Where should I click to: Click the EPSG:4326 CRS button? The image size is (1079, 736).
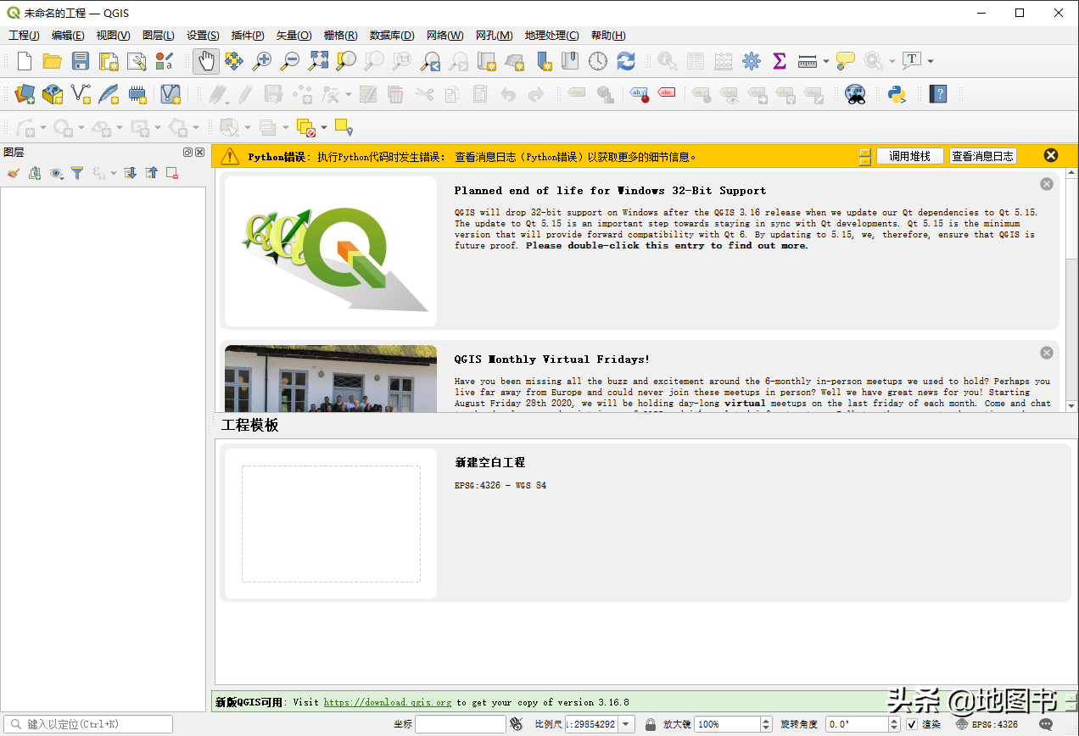(987, 724)
